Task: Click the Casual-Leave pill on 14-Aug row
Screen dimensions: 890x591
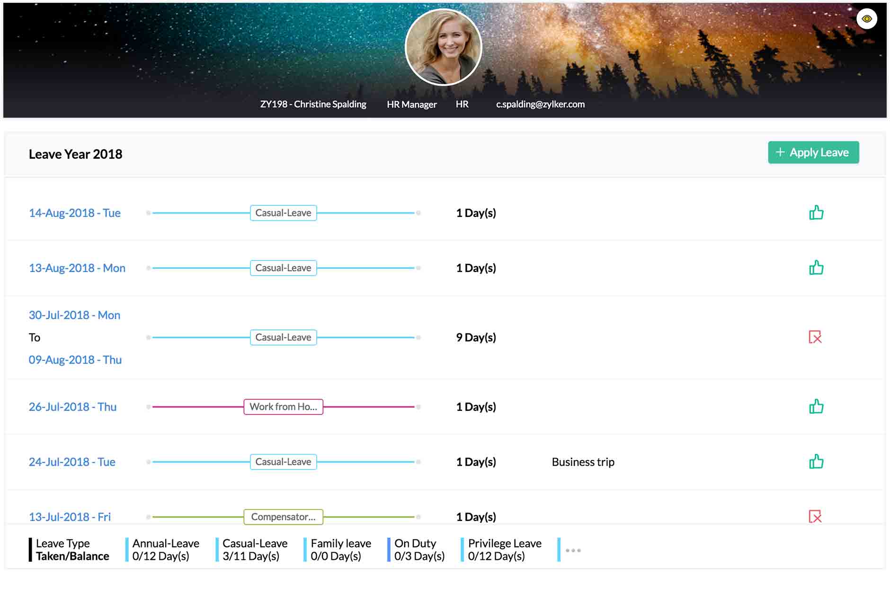Action: point(283,213)
